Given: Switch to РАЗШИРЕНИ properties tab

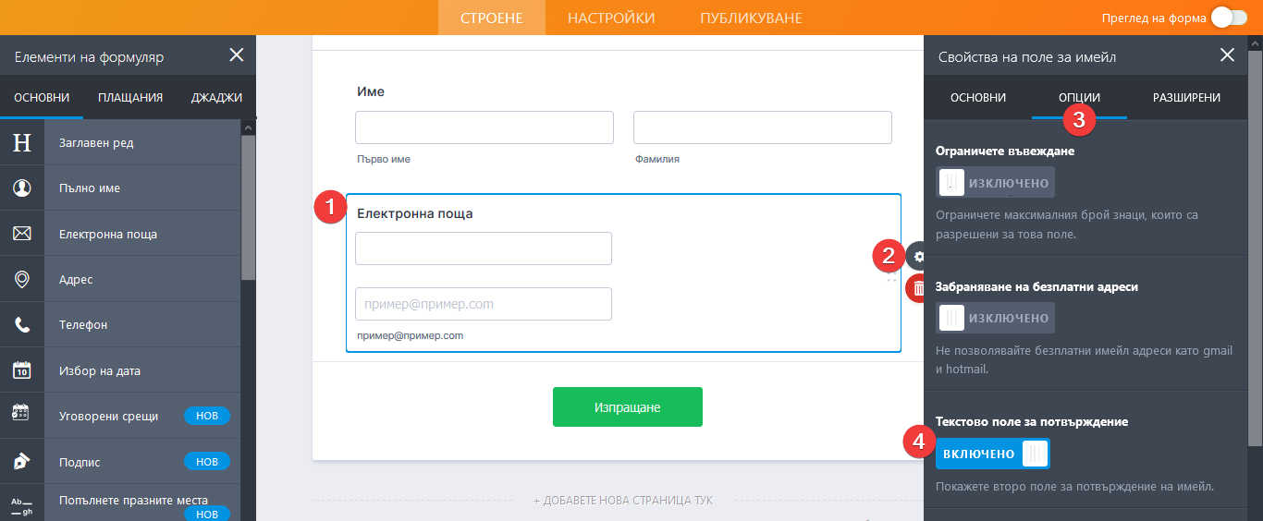Looking at the screenshot, I should 1185,97.
